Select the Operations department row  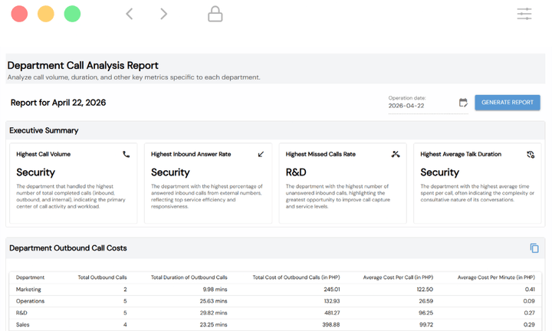click(x=31, y=301)
